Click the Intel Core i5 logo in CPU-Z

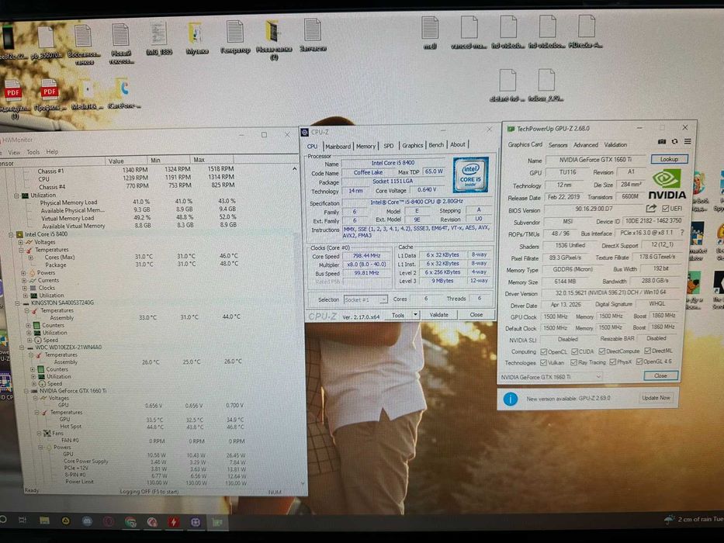click(470, 175)
